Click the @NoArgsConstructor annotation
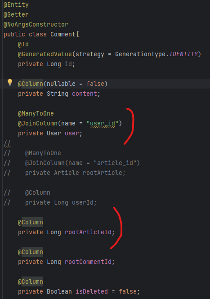Screen dimensions: 210x299 [x=36, y=25]
